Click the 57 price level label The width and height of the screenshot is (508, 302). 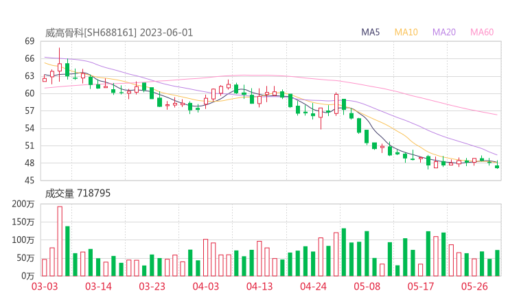point(30,111)
